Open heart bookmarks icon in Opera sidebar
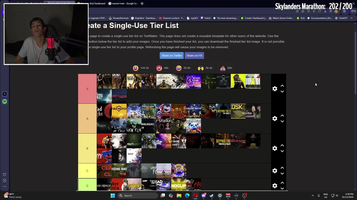This screenshot has height=200, width=357. [4, 175]
